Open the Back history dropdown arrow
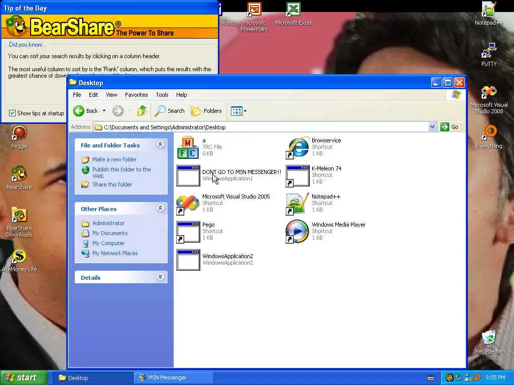 pos(104,111)
